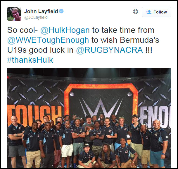This screenshot has height=169, width=178.
Task: Click the stage spotlights at the photo's top
Action: 89,71
